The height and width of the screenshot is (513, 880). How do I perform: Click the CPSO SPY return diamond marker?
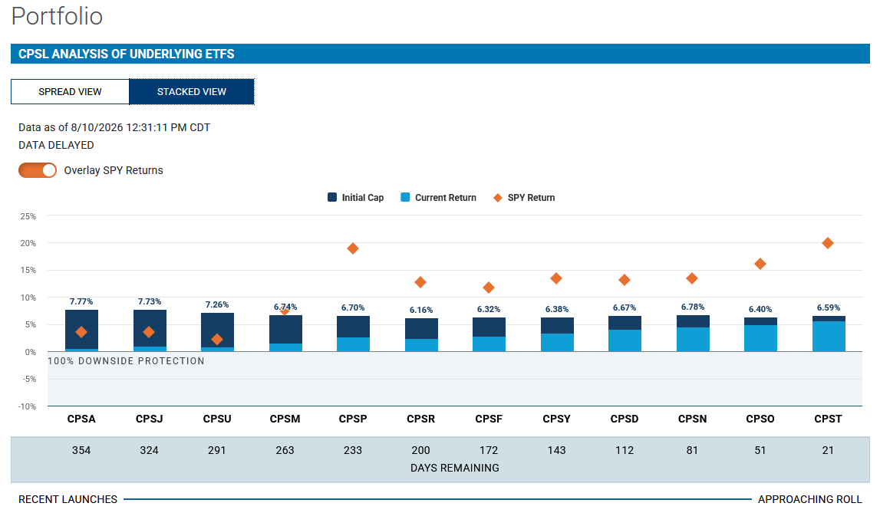760,264
